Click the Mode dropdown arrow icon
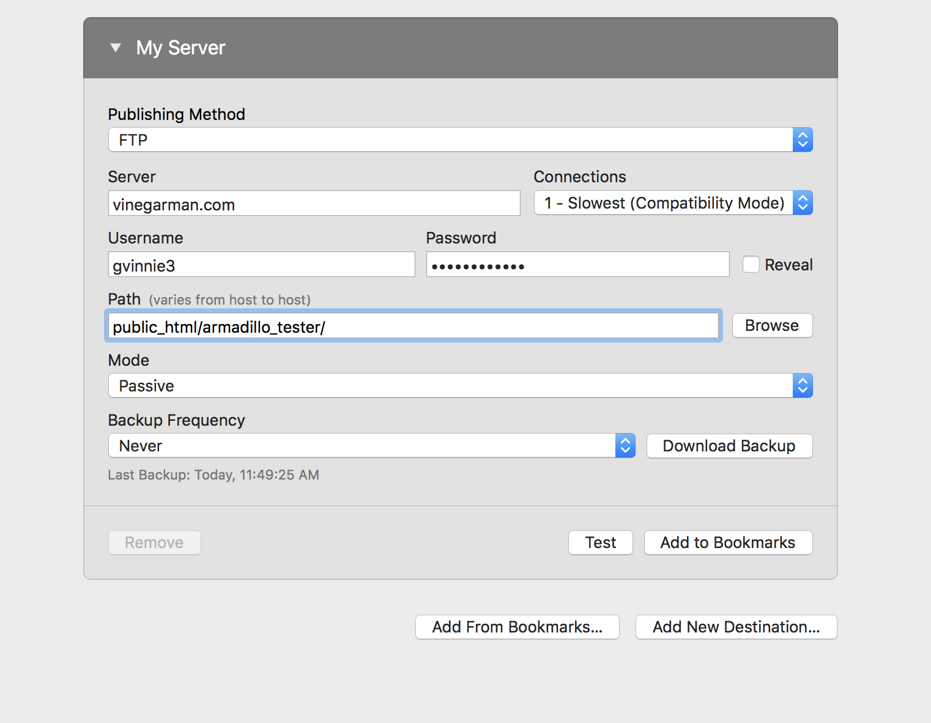 803,386
